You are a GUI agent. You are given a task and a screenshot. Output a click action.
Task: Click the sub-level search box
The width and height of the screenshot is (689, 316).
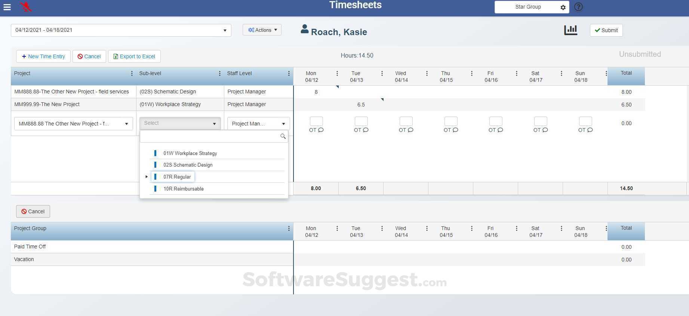(214, 136)
